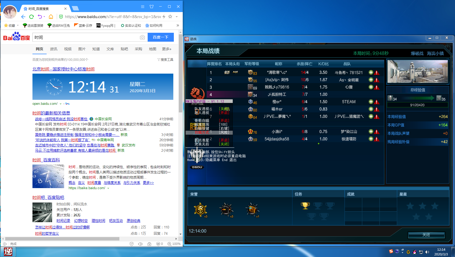Reload the Baidu page
This screenshot has height=257, width=455.
click(x=32, y=17)
